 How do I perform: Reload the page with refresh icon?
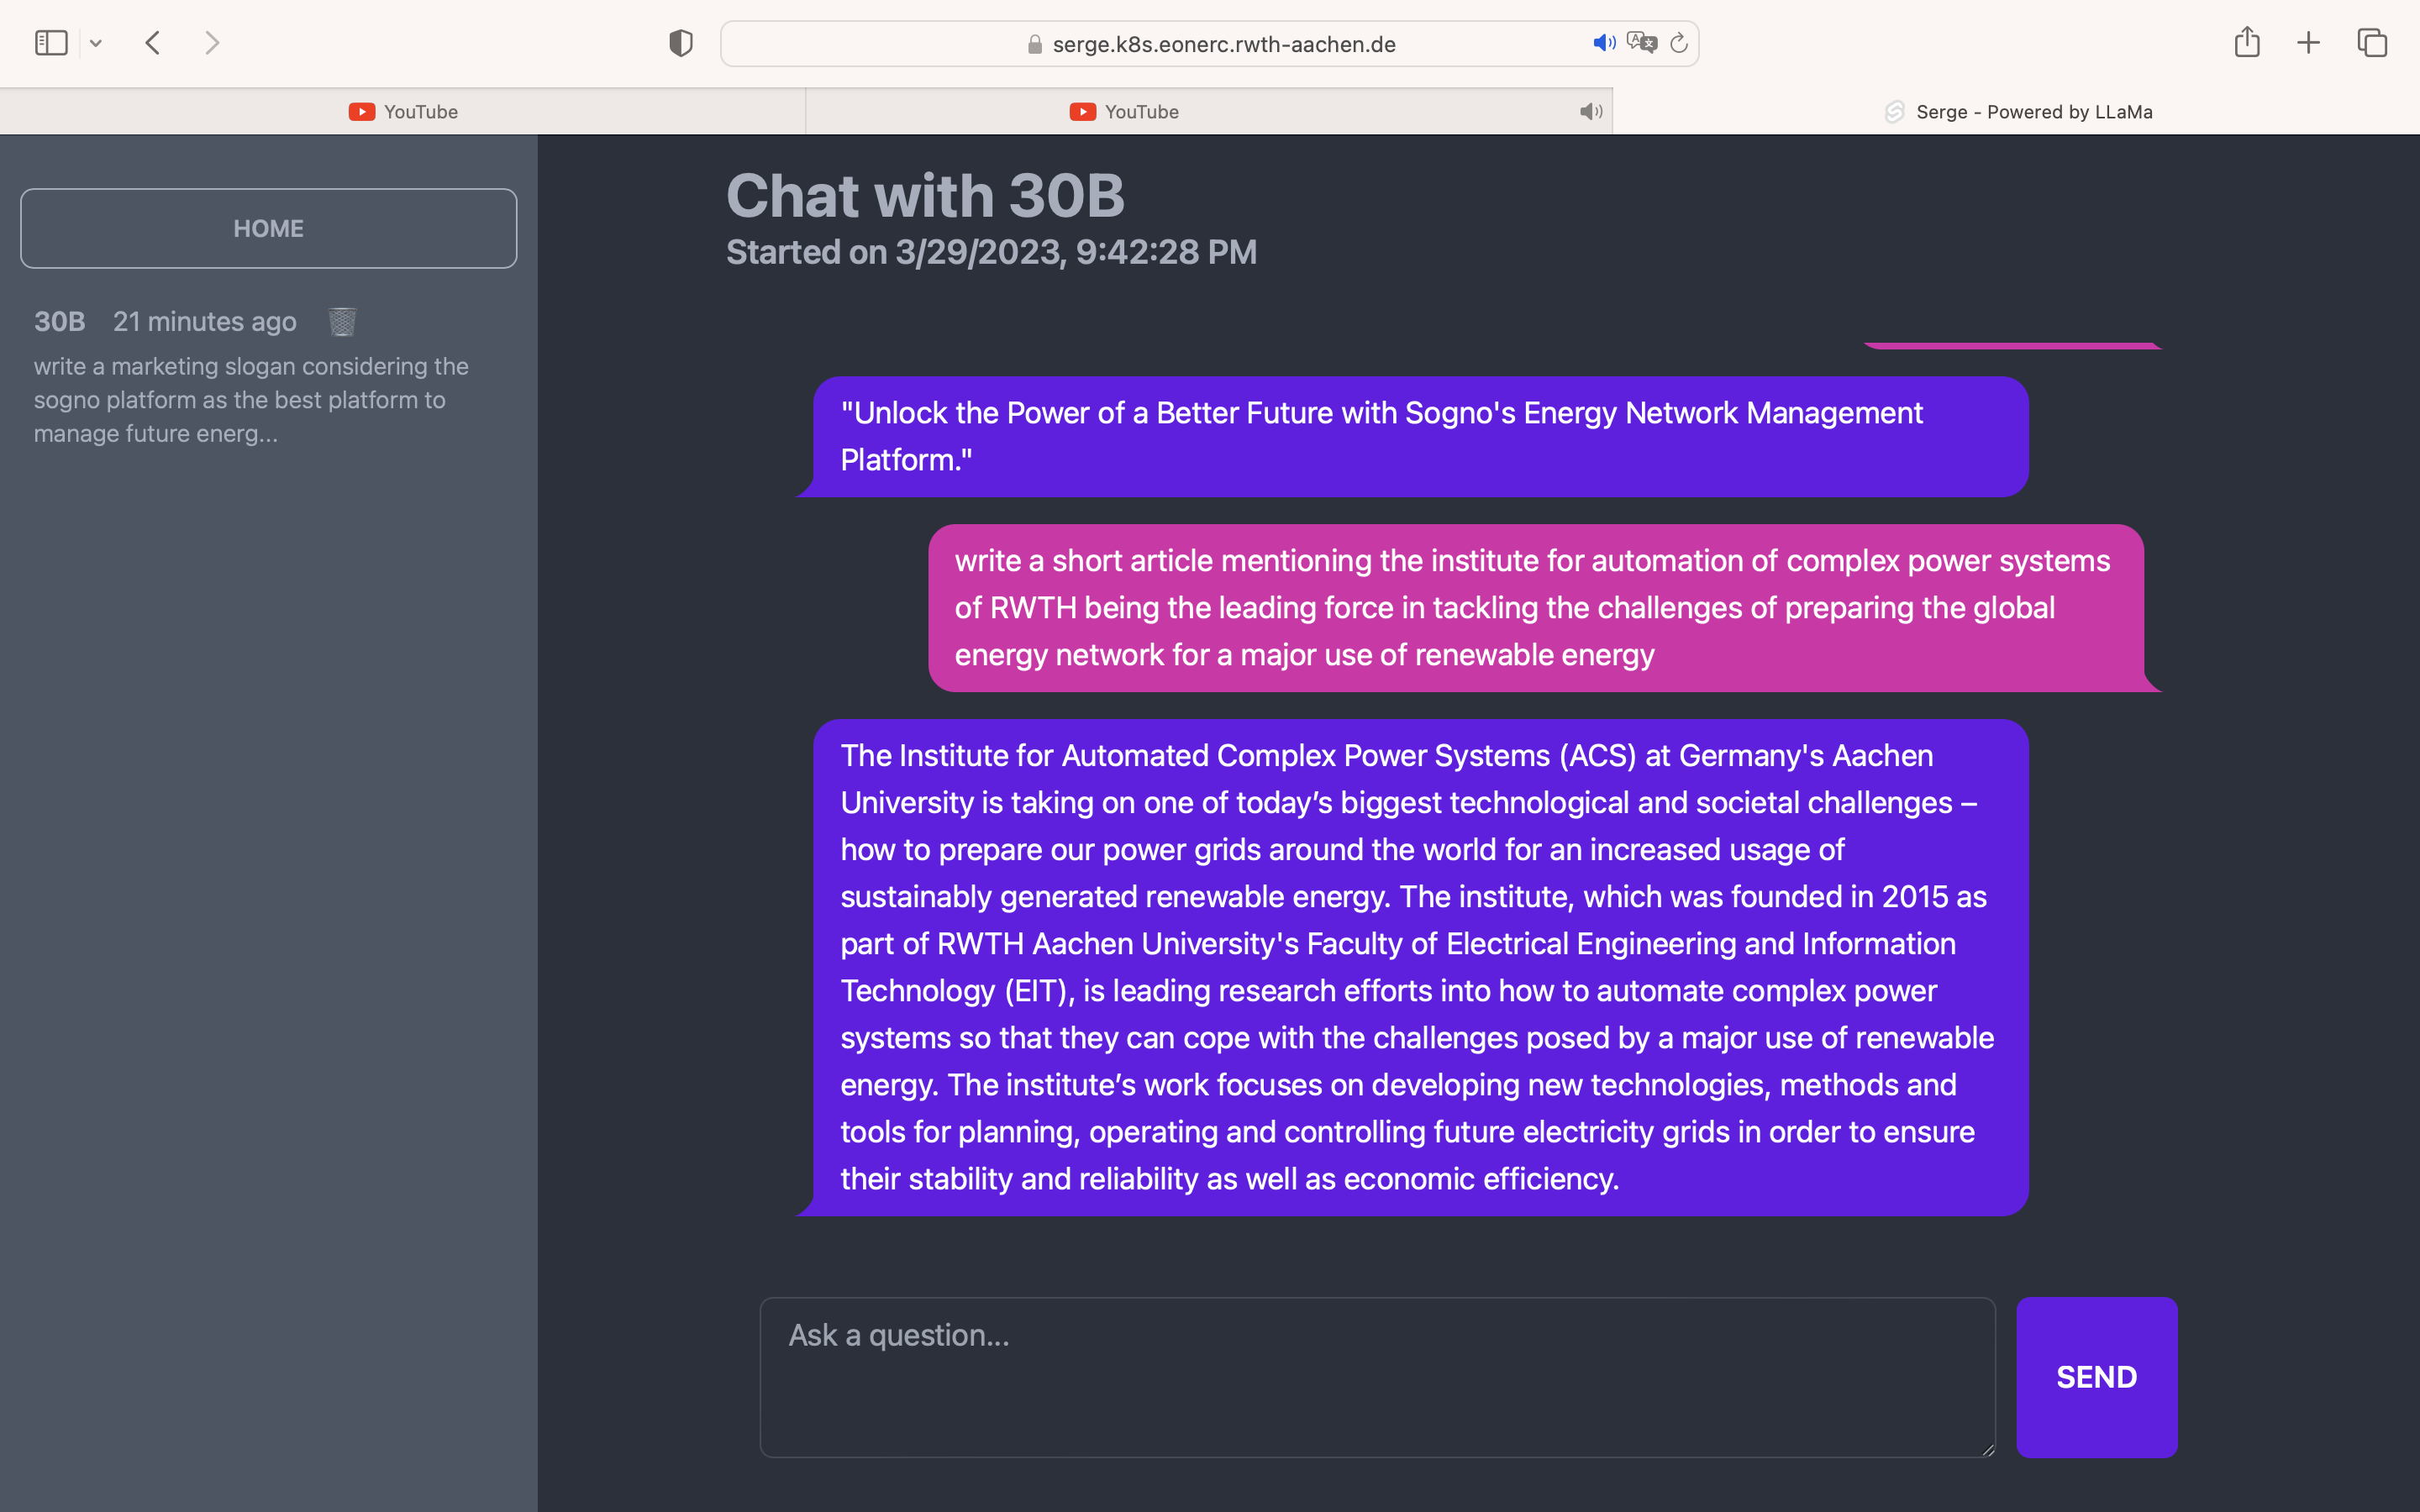pos(1679,43)
